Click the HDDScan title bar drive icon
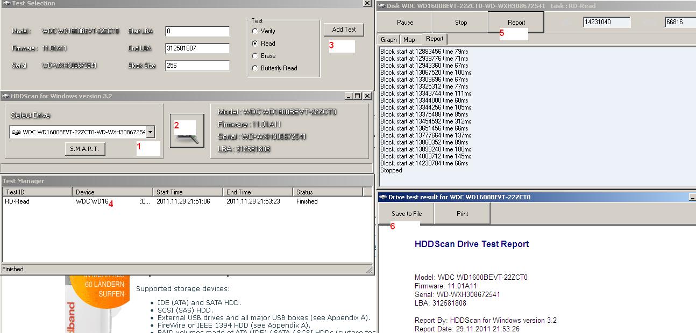The image size is (696, 333). coord(6,96)
